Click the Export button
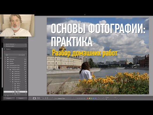The image size is (153, 115). point(21,98)
